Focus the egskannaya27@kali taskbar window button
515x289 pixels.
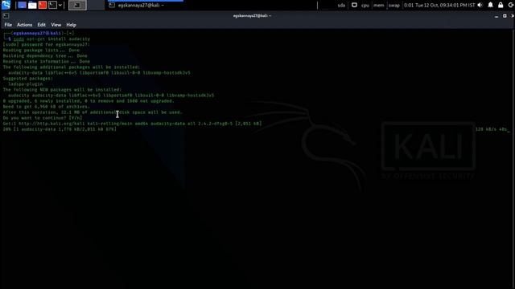(146, 6)
